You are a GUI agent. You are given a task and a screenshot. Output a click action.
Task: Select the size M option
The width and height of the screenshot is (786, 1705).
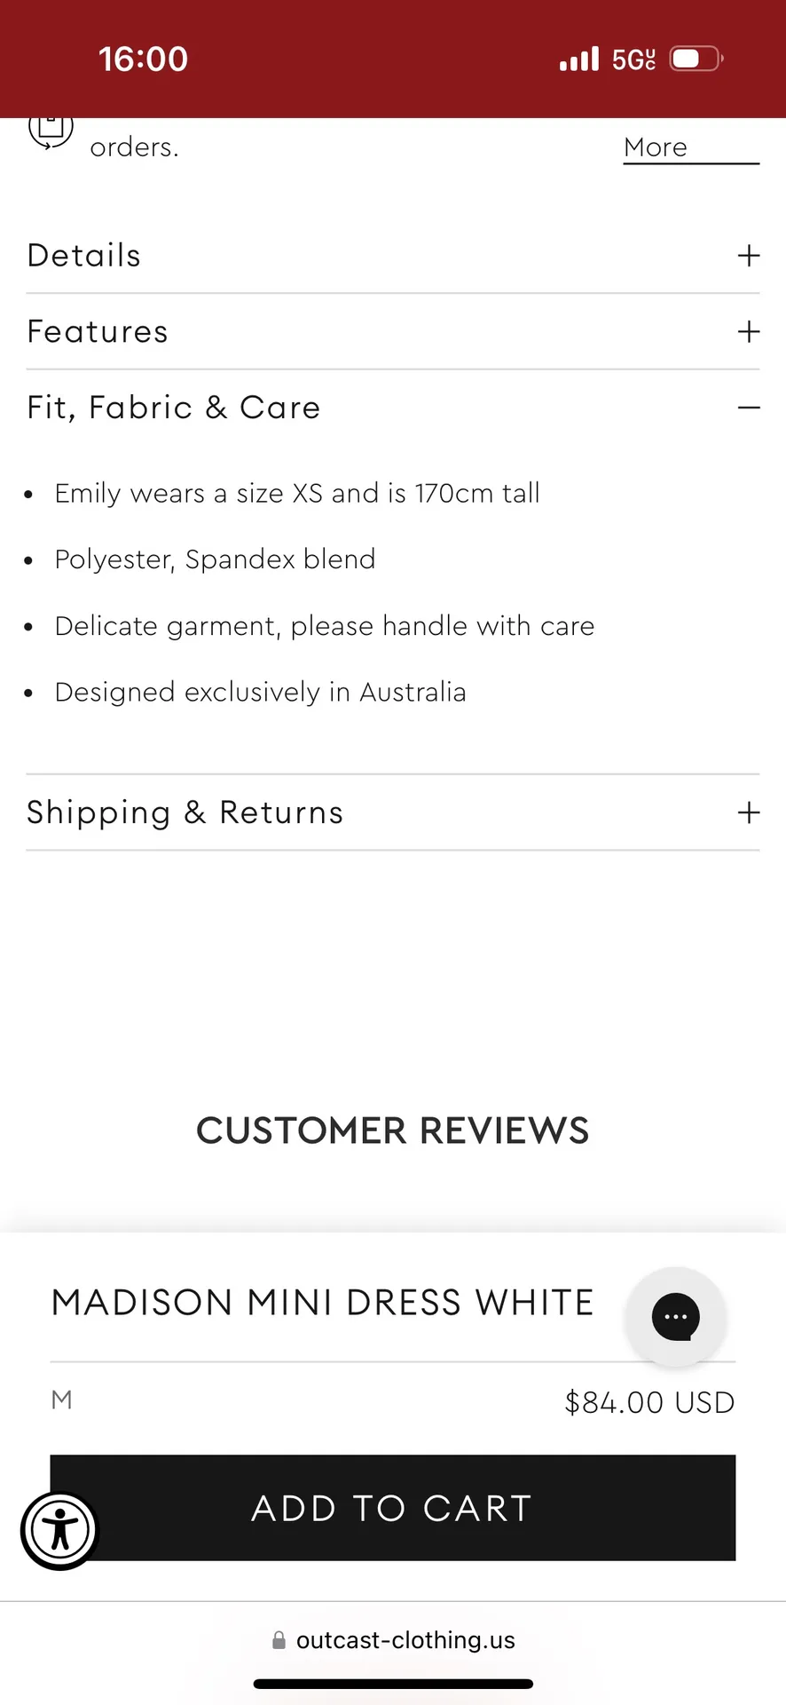(60, 1400)
